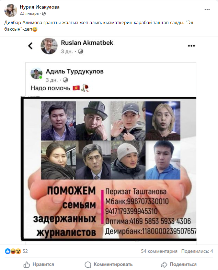
Task: Click the globe icon under Адиль Турдукулов
Action: pyautogui.click(x=65, y=80)
